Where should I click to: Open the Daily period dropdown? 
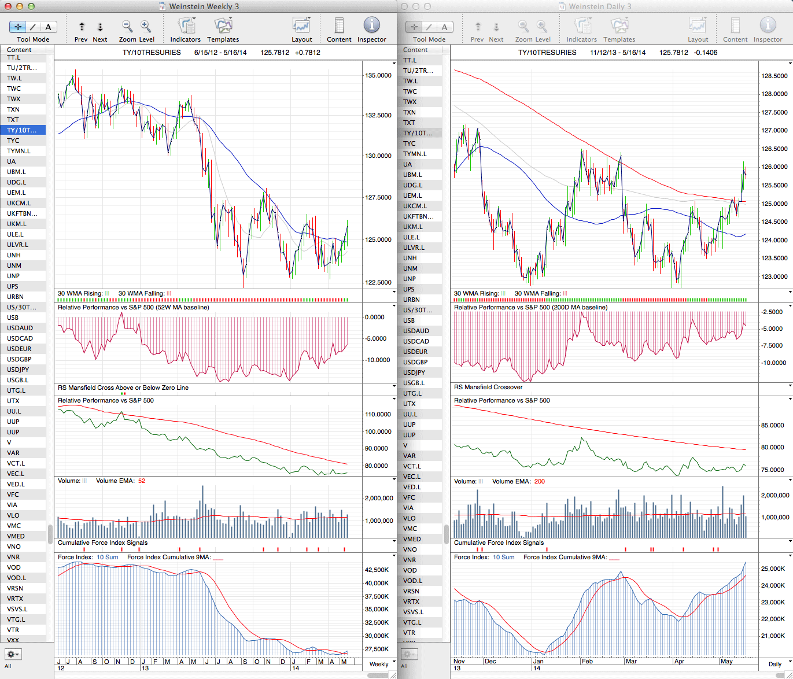click(x=778, y=664)
